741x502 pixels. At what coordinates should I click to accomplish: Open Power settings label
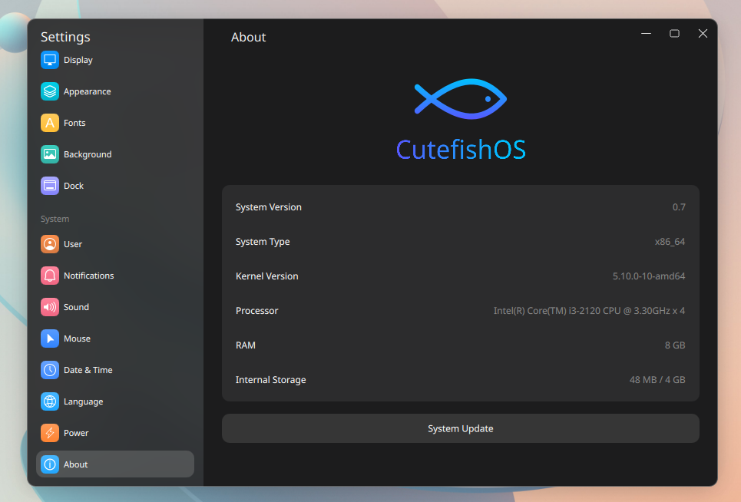[76, 433]
